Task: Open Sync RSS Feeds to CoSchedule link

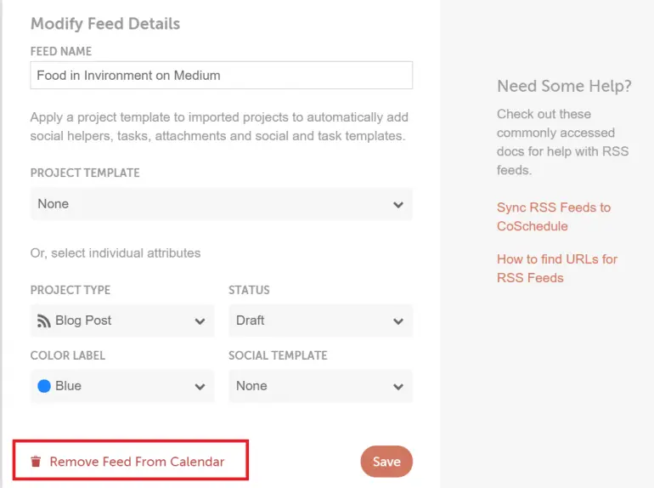Action: pyautogui.click(x=554, y=217)
